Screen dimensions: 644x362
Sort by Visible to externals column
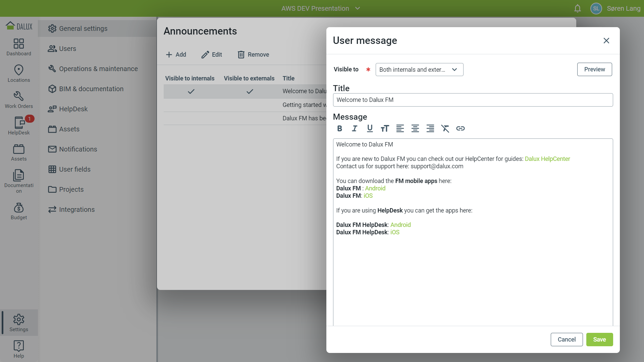pos(249,78)
